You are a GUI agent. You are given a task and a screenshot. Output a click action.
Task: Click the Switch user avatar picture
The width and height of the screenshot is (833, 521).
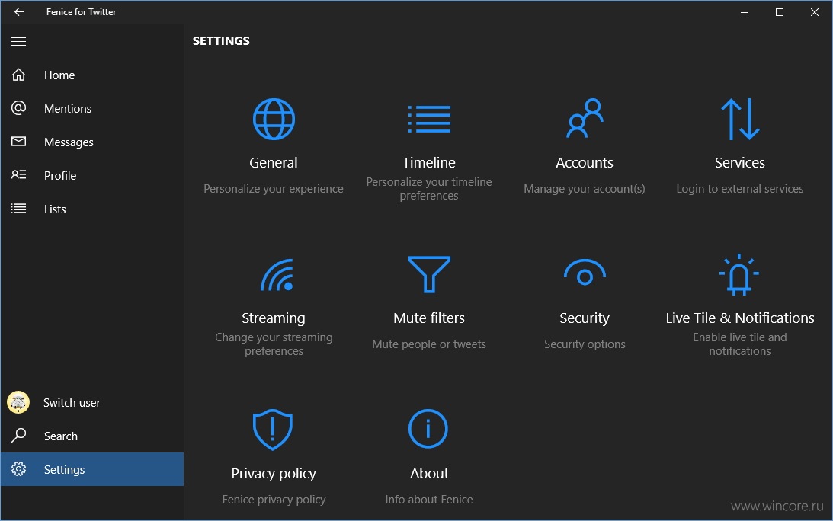pos(18,403)
